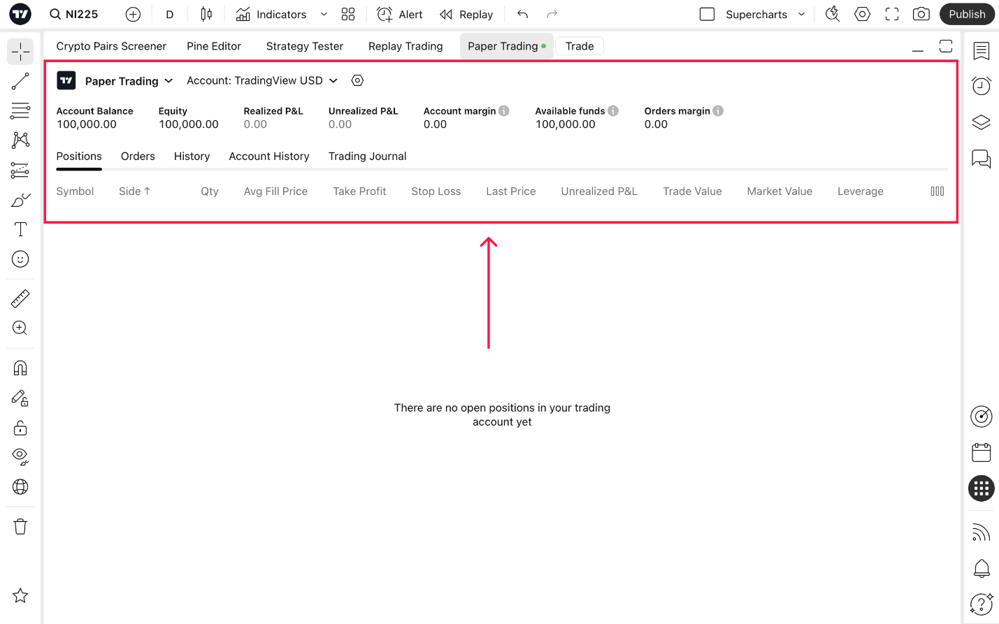999x624 pixels.
Task: Open the candlestick chart type selector
Action: (x=206, y=14)
